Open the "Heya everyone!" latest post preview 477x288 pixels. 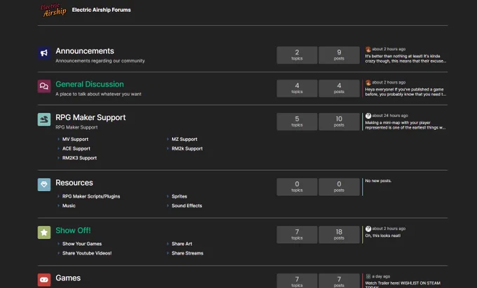point(405,92)
